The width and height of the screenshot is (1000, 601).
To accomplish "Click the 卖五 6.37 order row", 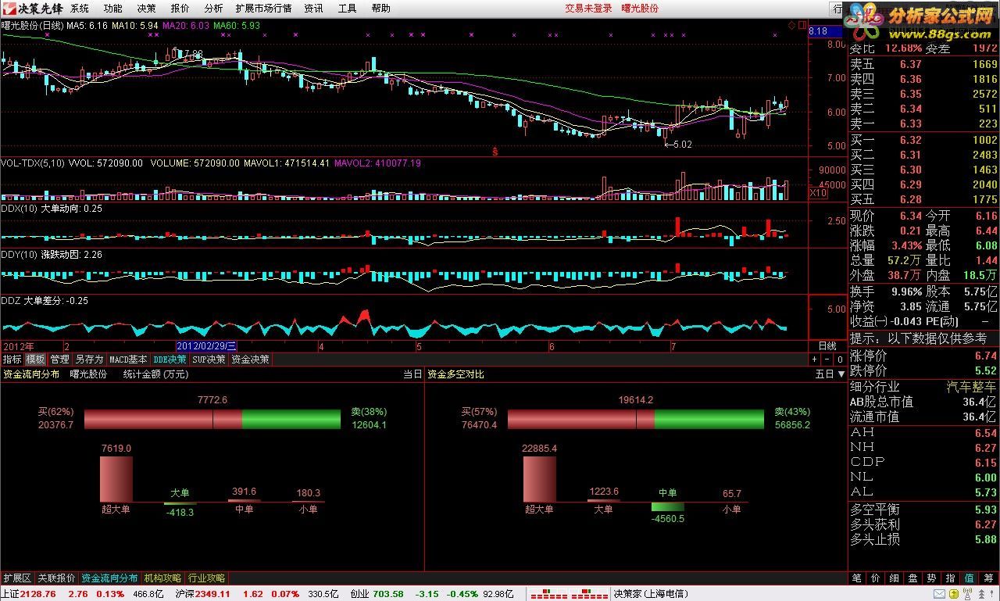I will (x=923, y=64).
